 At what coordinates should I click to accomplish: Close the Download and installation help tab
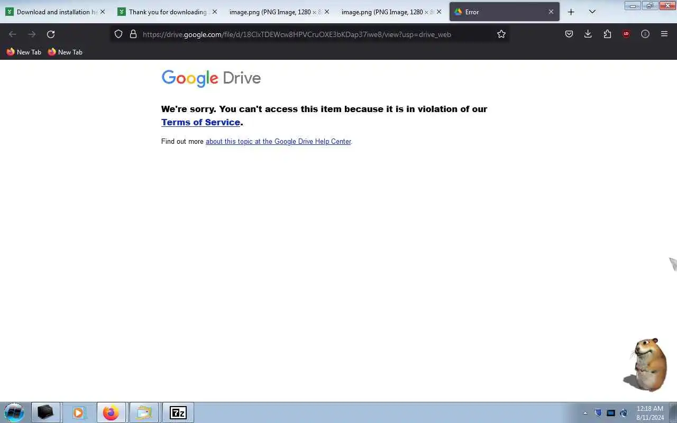[x=103, y=12]
